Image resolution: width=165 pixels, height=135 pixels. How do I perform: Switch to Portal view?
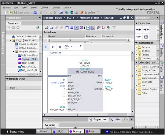click(15, 132)
